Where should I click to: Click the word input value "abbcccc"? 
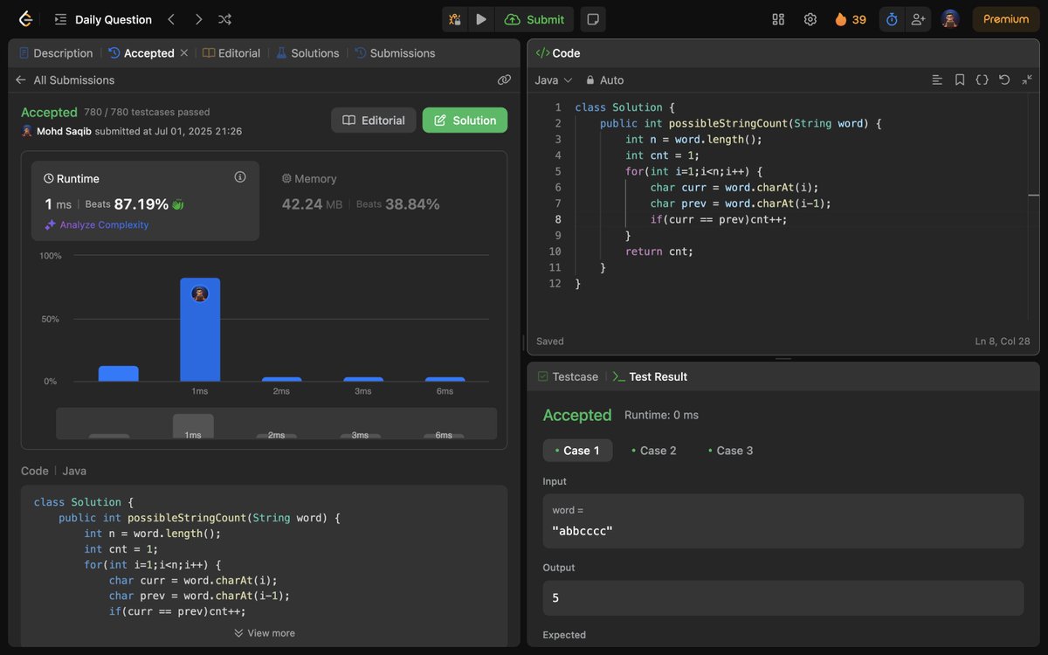click(x=583, y=530)
